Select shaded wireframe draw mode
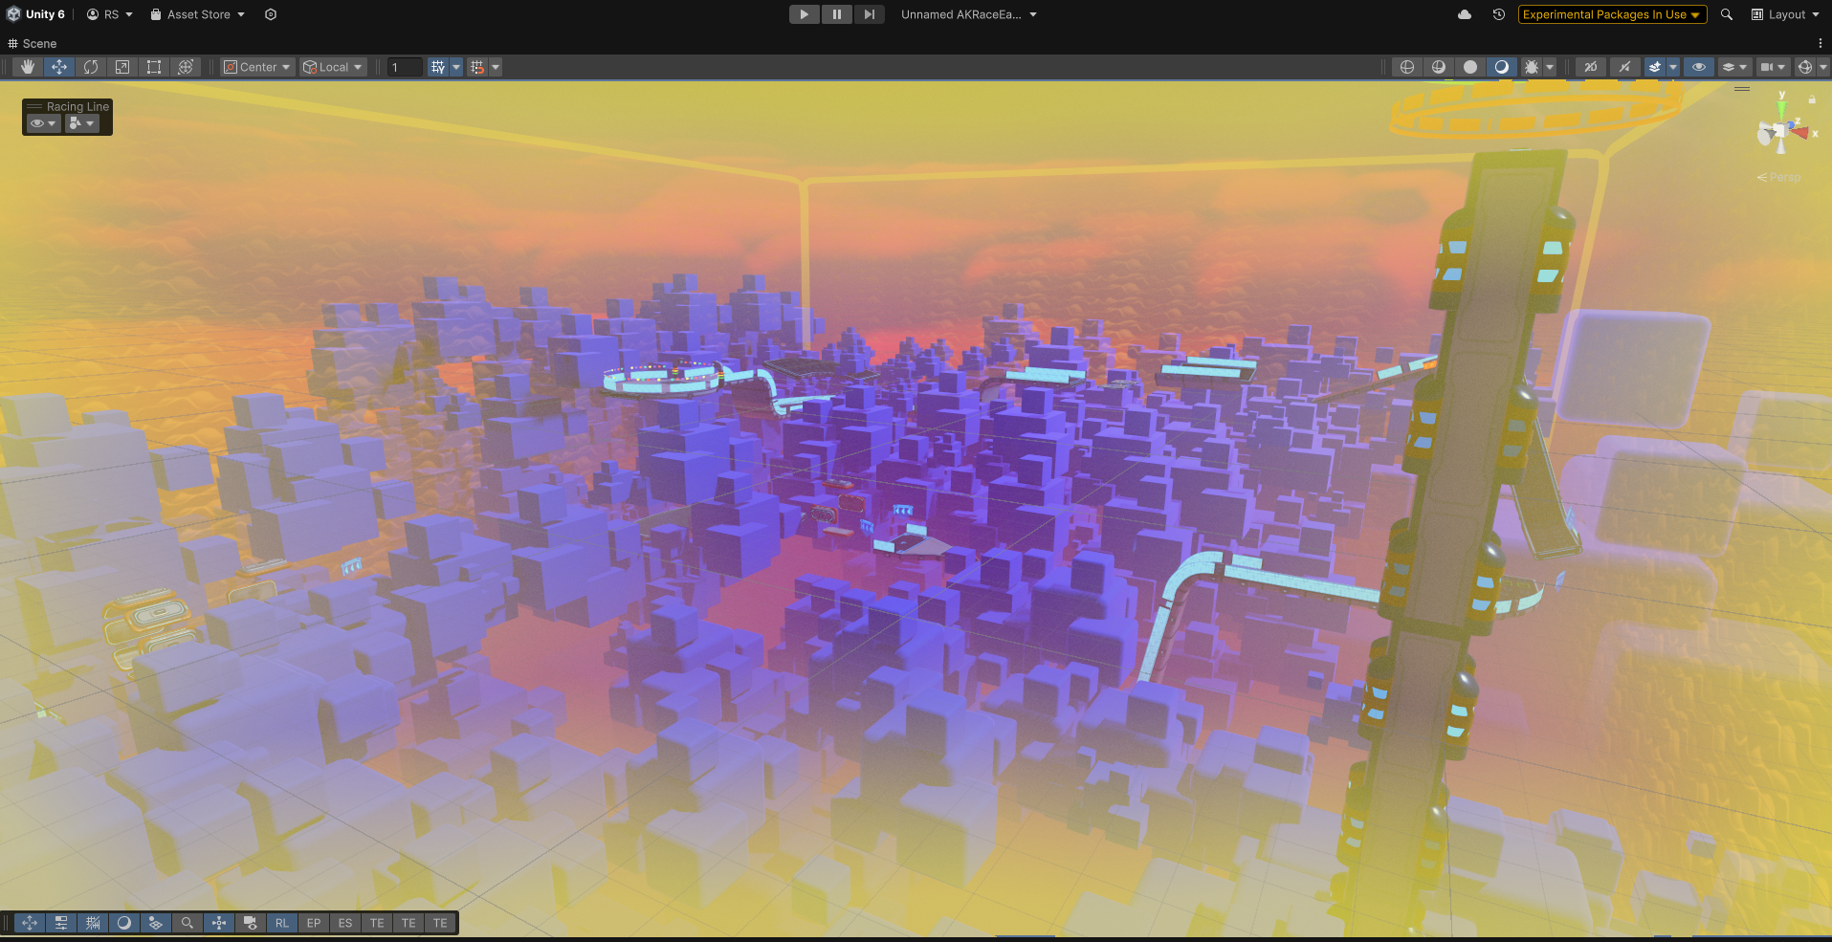The image size is (1832, 942). tap(1439, 67)
